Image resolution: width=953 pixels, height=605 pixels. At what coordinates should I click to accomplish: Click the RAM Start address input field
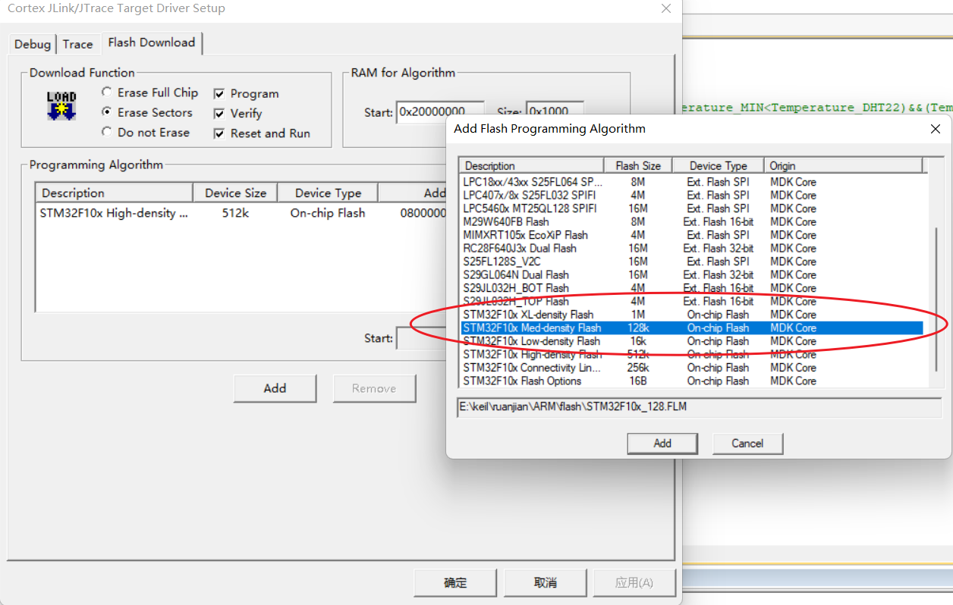pyautogui.click(x=440, y=111)
